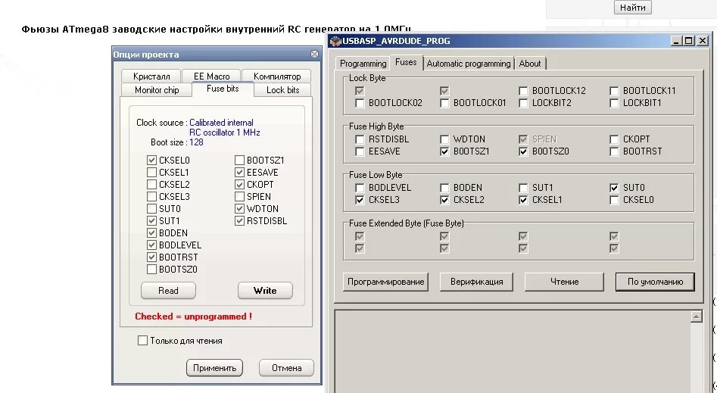Check the LOCKBIT1 checkbox
The image size is (717, 393).
coord(614,103)
